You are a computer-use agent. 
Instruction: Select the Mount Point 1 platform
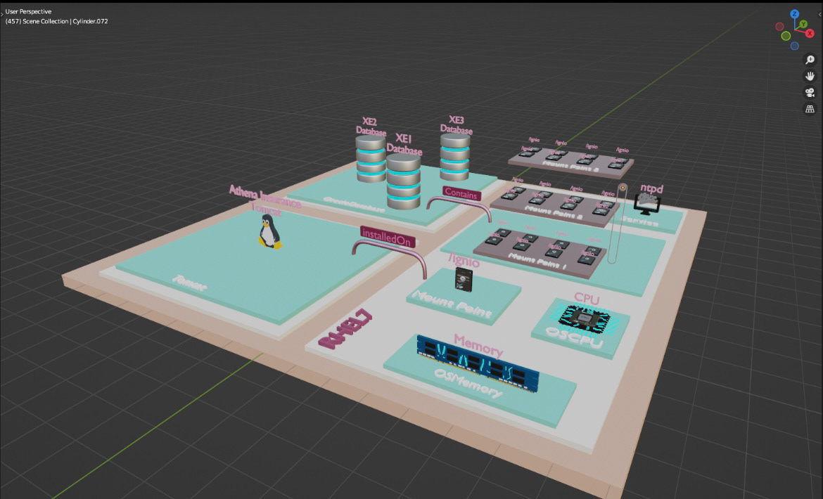click(539, 254)
